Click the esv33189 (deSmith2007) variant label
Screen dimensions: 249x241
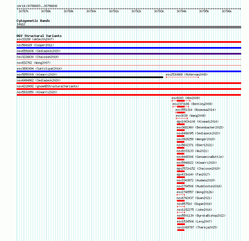[x=35, y=39]
